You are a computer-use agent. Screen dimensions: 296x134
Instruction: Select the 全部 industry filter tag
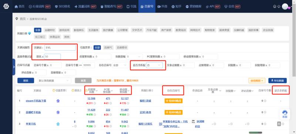[x=38, y=30]
